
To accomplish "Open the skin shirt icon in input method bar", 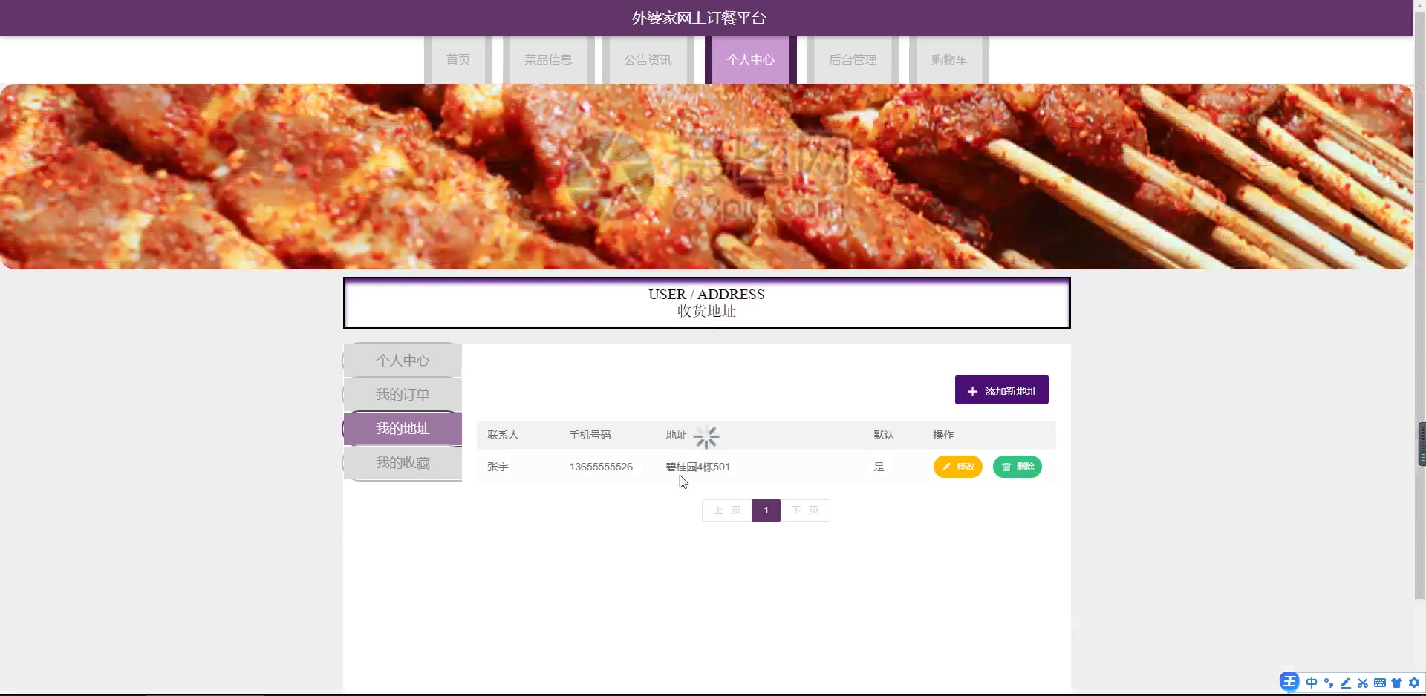I will [1397, 683].
